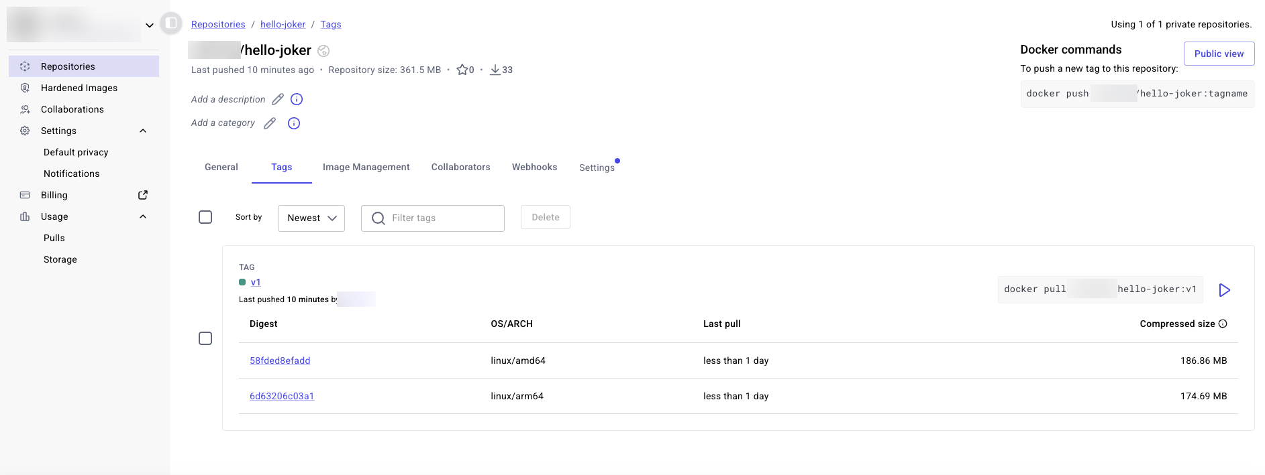The image size is (1265, 475).
Task: Open digest 58fded8efadd
Action: [280, 360]
